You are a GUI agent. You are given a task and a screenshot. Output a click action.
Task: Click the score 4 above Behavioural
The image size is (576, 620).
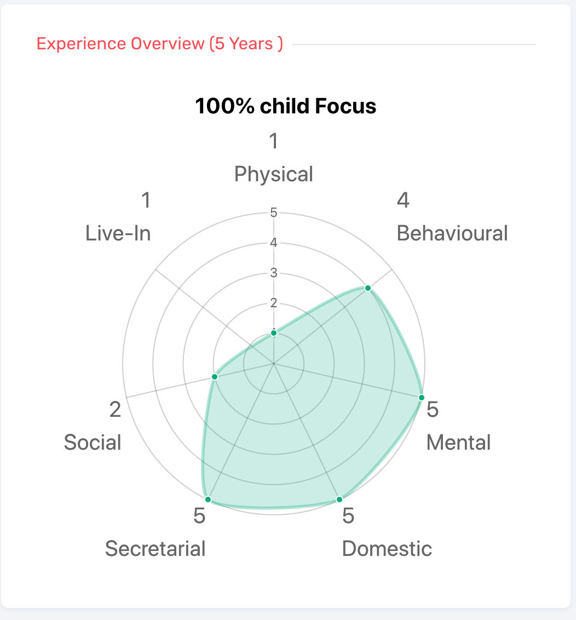(403, 200)
